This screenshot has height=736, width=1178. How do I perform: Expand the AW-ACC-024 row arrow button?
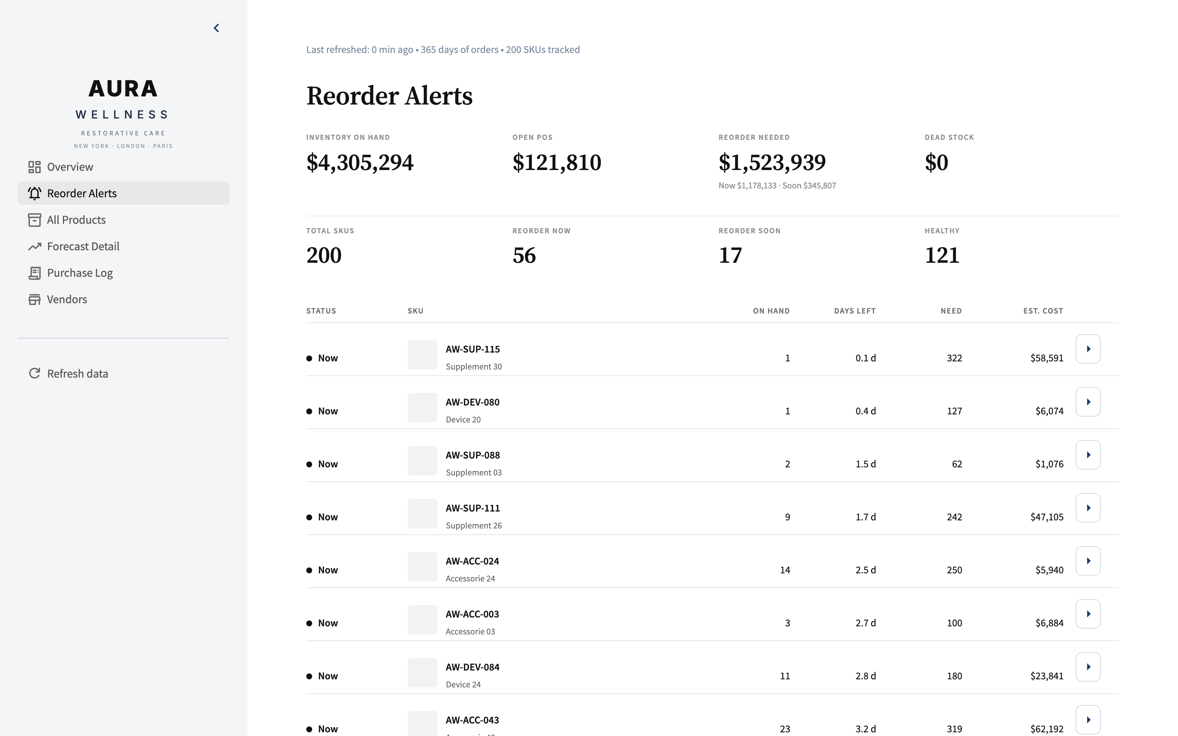pyautogui.click(x=1088, y=561)
